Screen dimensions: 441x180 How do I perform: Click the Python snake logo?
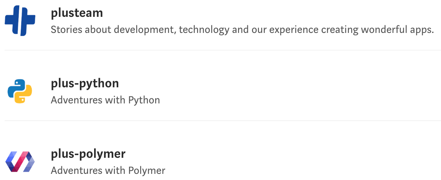[x=20, y=91]
